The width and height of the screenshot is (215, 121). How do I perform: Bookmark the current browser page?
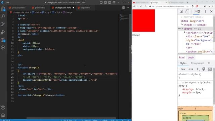[145, 6]
